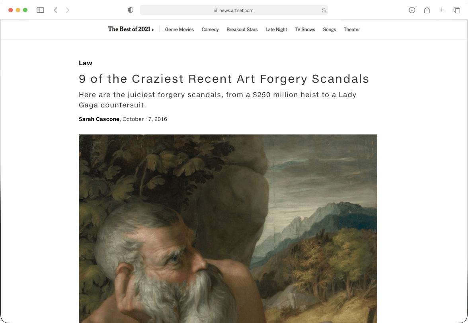Open the Comedy section
Image resolution: width=468 pixels, height=323 pixels.
tap(210, 29)
